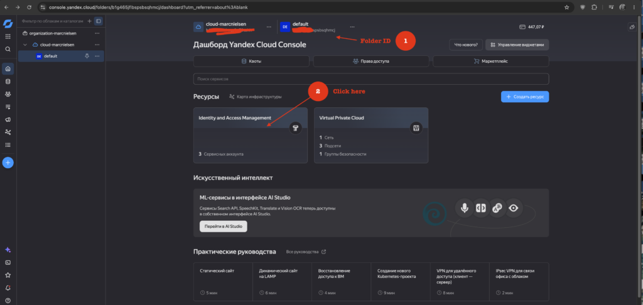Toggle the resource tree panel icon
This screenshot has height=305, width=643.
coord(98,21)
